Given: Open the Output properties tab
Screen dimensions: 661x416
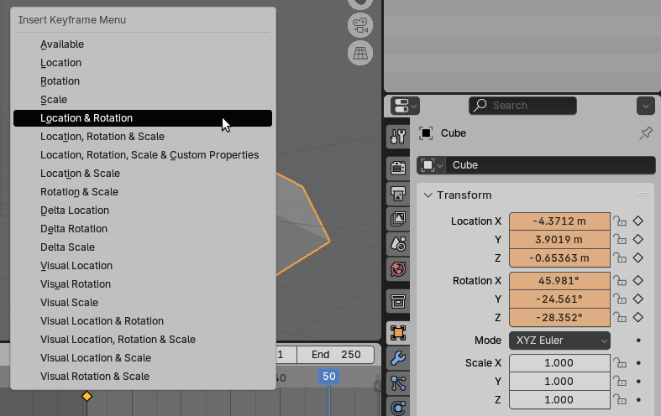Looking at the screenshot, I should pos(398,194).
